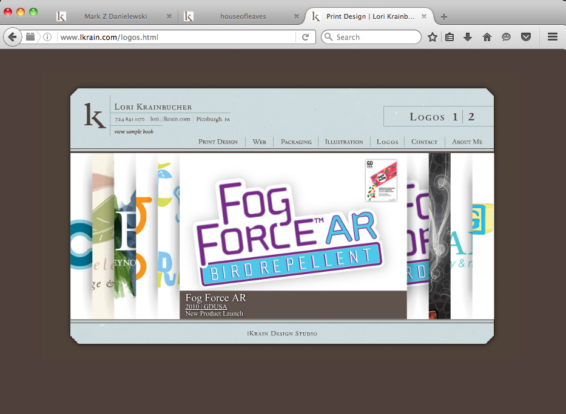Click the browser back arrow button
The image size is (566, 414).
(12, 37)
